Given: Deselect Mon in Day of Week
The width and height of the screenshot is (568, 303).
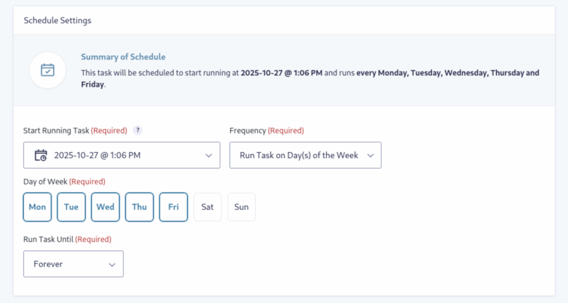Looking at the screenshot, I should (x=37, y=207).
